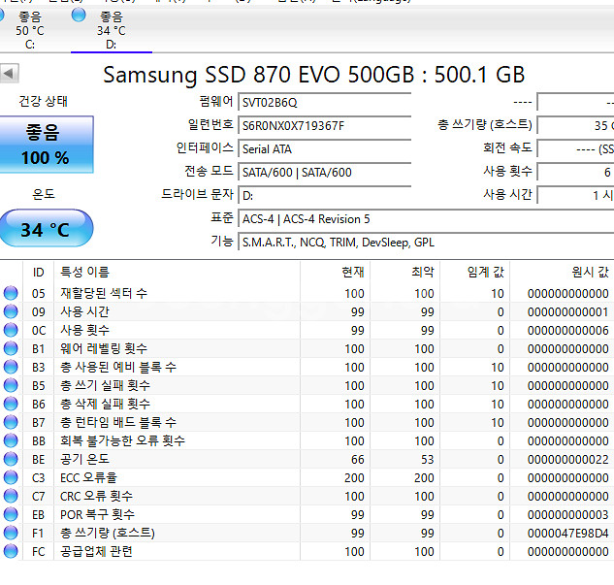Image resolution: width=614 pixels, height=585 pixels.
Task: Click status orb for B3 row
Action: click(x=11, y=367)
